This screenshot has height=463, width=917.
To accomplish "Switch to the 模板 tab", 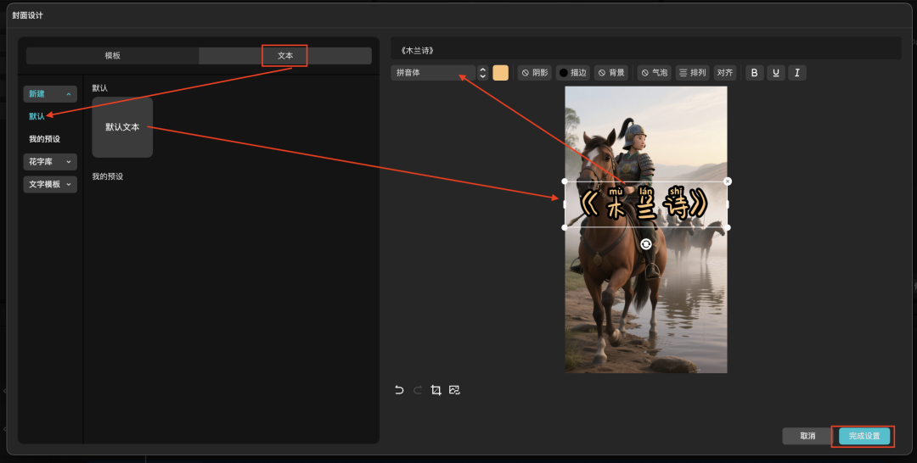I will (x=112, y=55).
